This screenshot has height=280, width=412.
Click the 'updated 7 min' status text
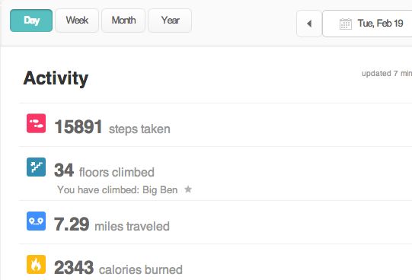coord(387,74)
